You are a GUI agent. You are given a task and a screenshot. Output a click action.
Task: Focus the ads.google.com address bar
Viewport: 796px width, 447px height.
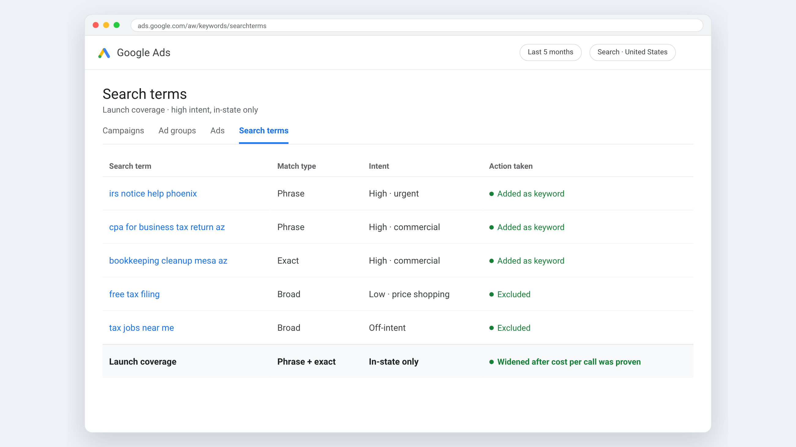click(417, 26)
